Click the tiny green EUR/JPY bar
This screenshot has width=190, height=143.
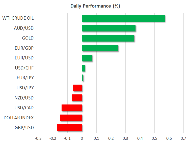pos(83,78)
